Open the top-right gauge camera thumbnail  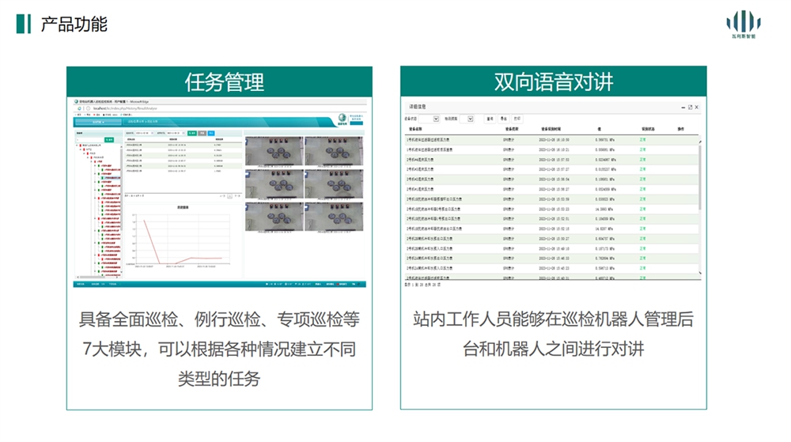pyautogui.click(x=335, y=151)
